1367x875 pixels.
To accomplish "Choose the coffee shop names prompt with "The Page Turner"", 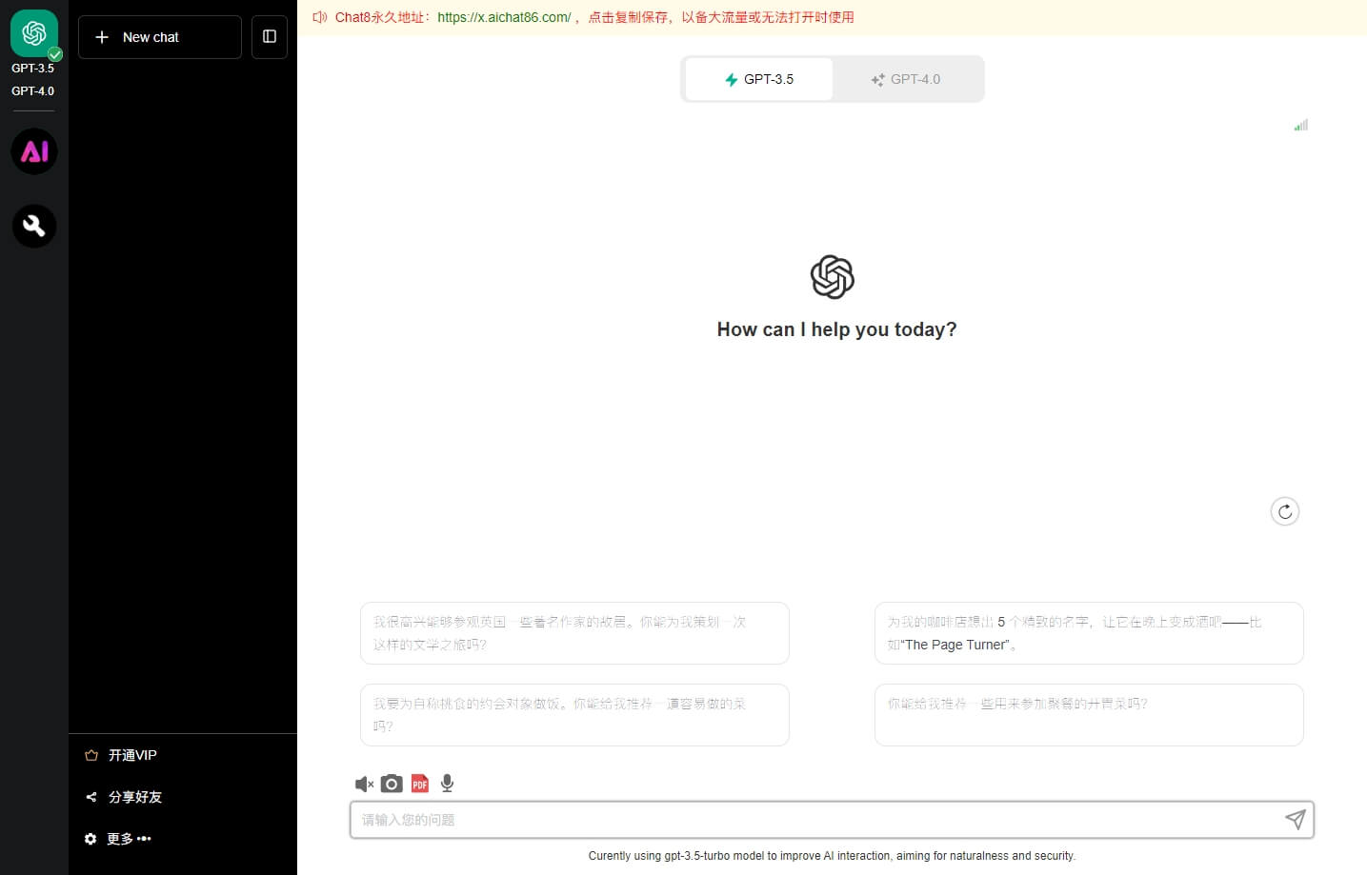I will (1089, 633).
